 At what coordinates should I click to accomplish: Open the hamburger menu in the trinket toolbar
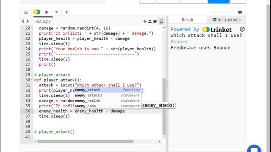[26, 12]
